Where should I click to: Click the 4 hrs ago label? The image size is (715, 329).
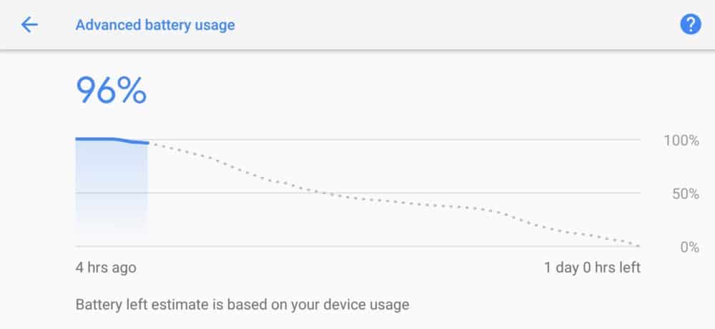tap(106, 267)
